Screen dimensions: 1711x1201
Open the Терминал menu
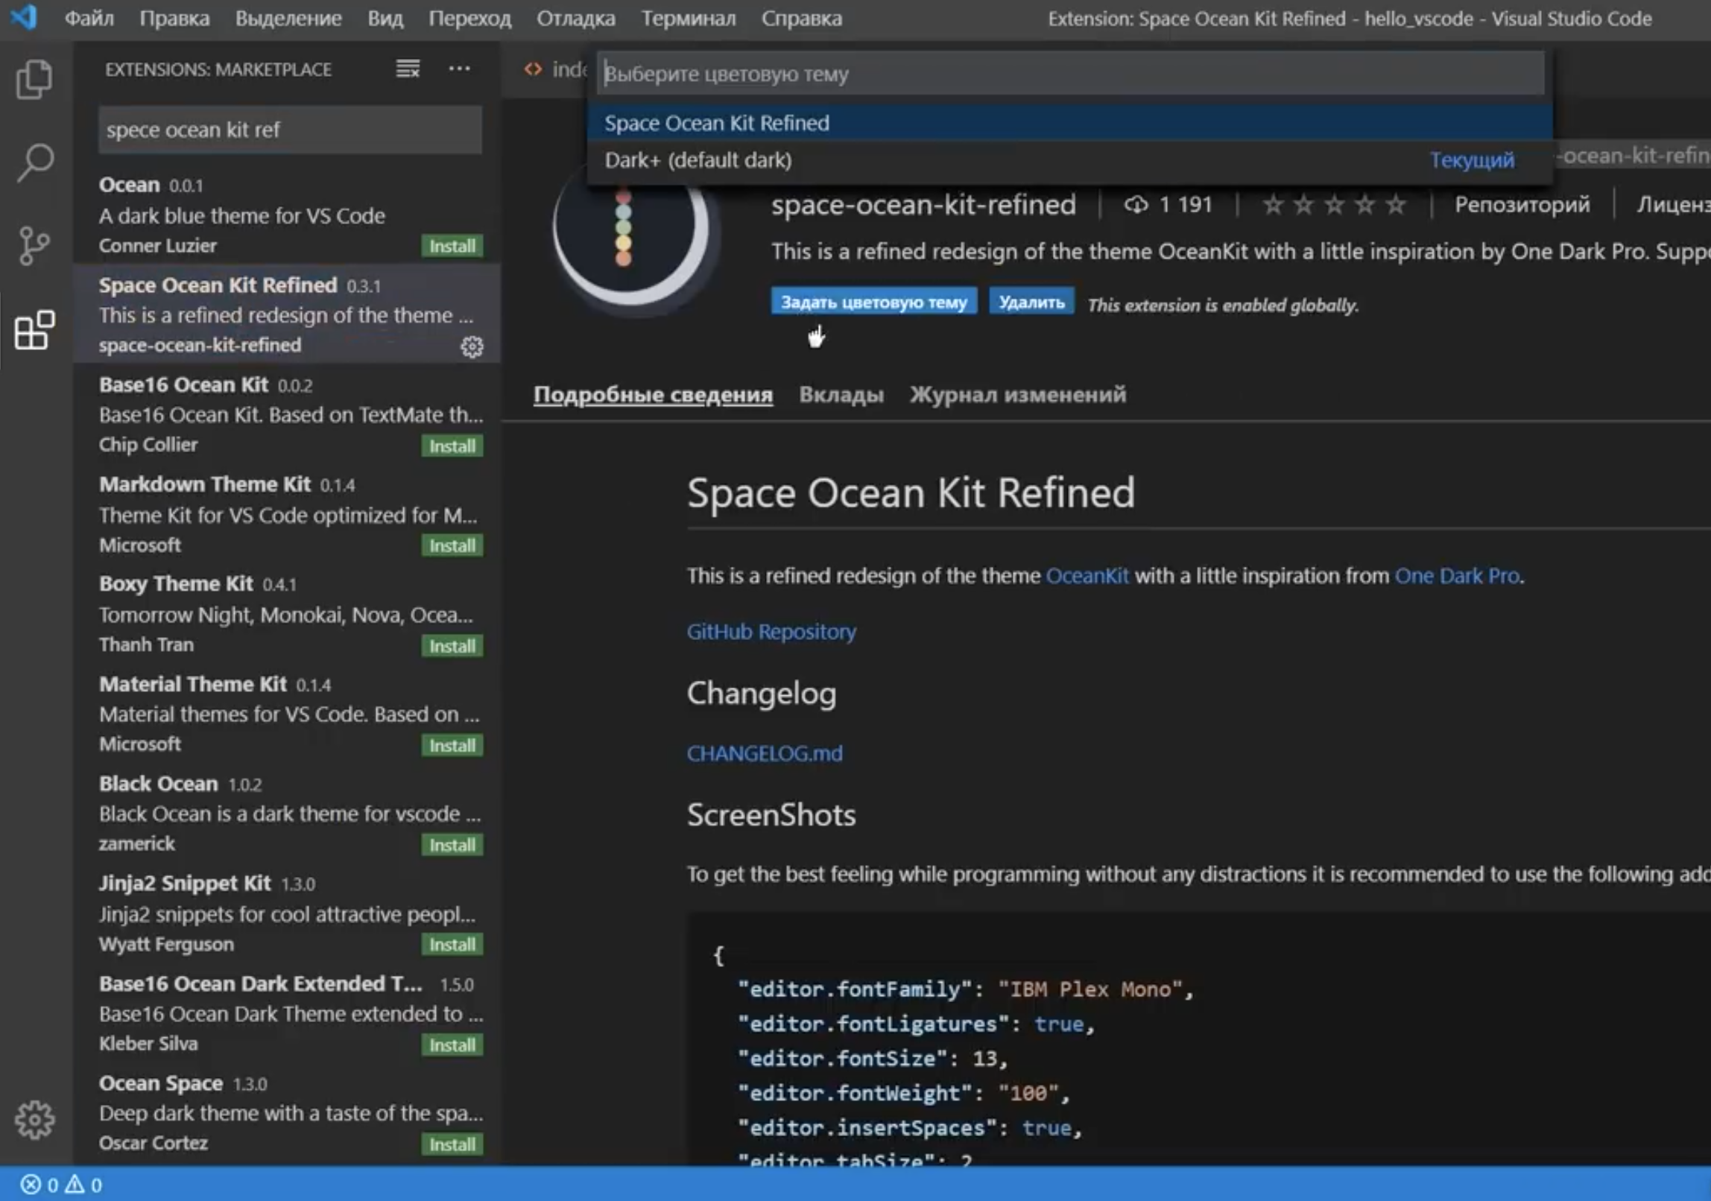coord(689,18)
